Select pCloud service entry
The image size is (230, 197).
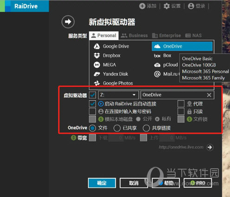tap(166, 65)
